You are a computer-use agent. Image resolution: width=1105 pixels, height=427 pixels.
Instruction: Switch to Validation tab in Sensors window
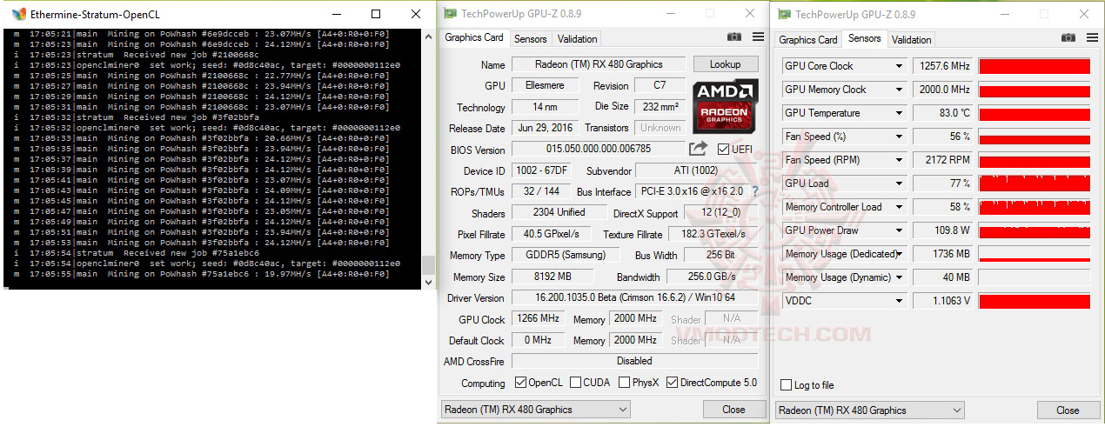(x=912, y=40)
